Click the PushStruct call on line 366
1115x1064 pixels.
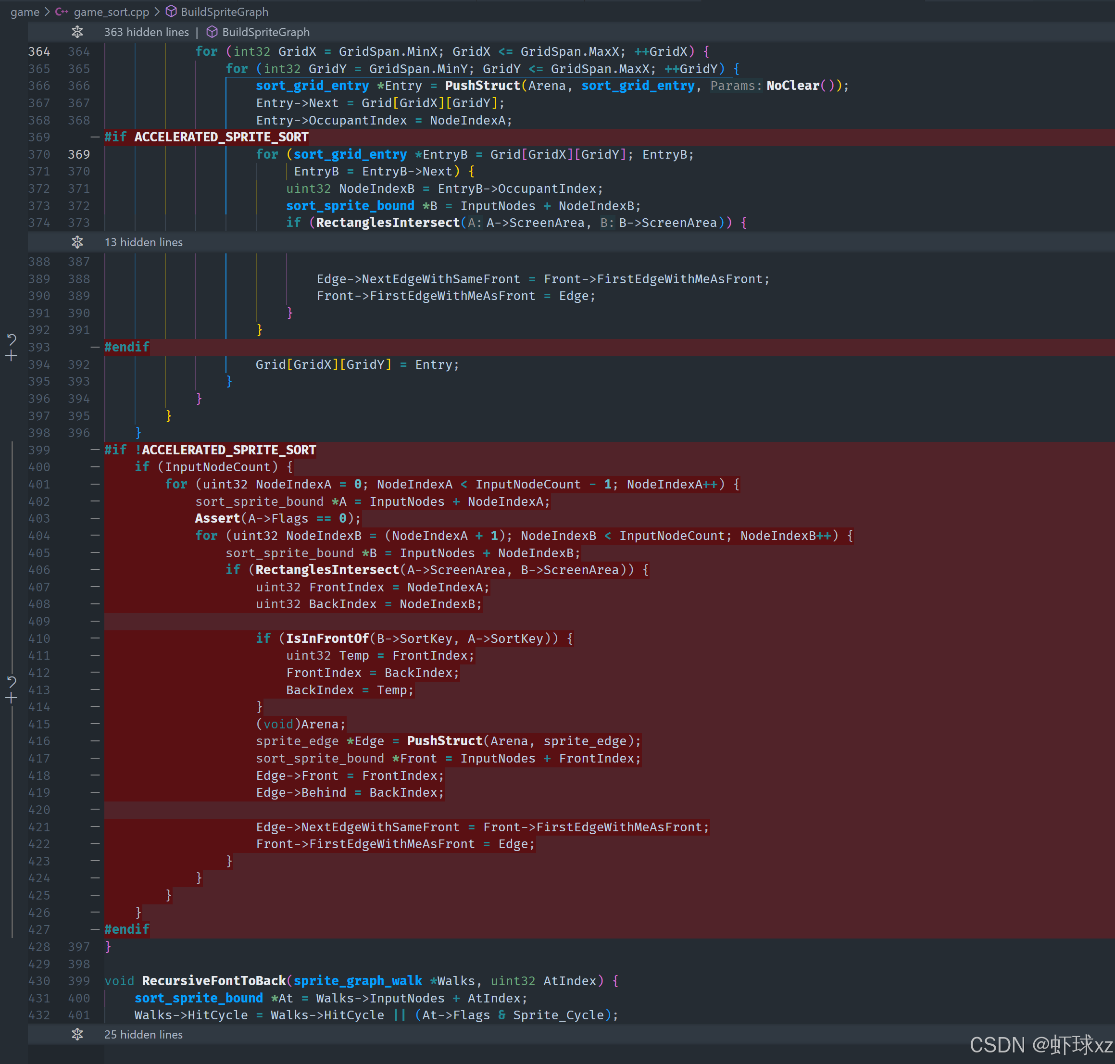pyautogui.click(x=482, y=86)
